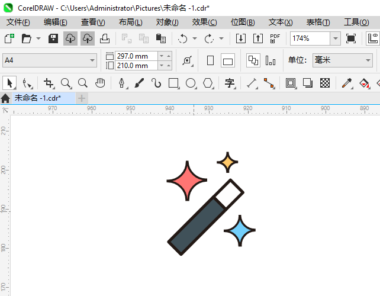380x296 pixels.
Task: Open the 效果(C) menu
Action: [205, 22]
